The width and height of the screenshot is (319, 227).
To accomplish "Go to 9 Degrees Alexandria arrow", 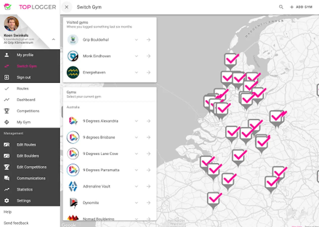I will coord(149,121).
